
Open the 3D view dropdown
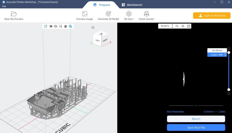tap(129, 15)
